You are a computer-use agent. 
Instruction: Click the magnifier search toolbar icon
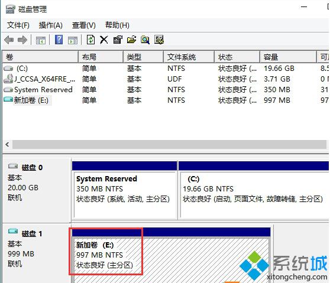pyautogui.click(x=145, y=40)
